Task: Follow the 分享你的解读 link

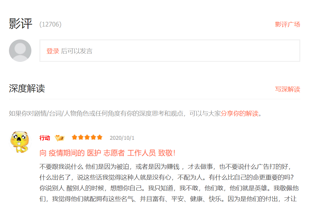Action: pos(240,113)
